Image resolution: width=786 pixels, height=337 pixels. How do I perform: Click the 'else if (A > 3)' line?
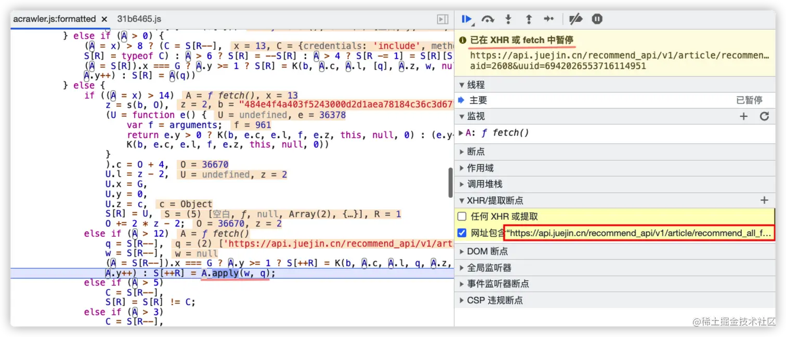tap(124, 313)
